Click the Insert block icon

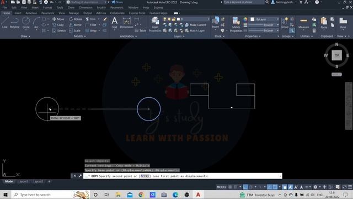(x=216, y=23)
